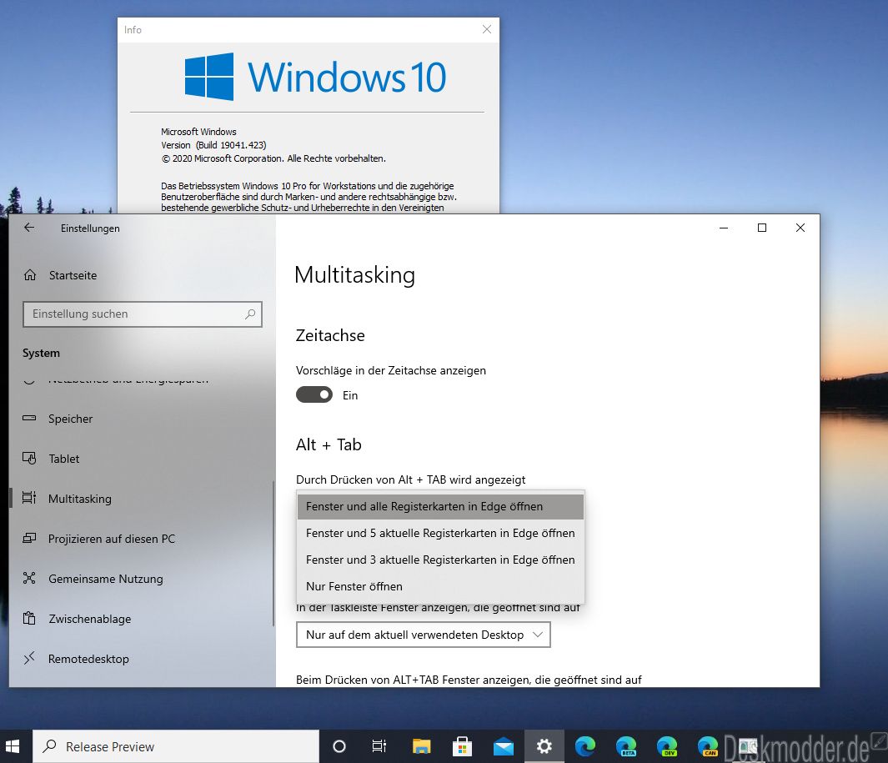Select the Speicher storage icon

click(x=29, y=419)
